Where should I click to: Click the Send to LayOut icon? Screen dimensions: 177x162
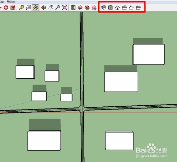pos(94,7)
